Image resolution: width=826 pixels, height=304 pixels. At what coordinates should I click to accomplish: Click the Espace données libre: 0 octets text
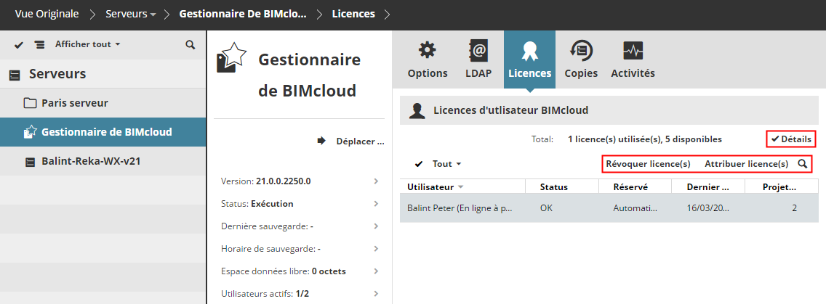pyautogui.click(x=284, y=271)
